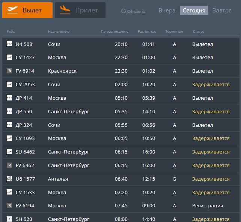Click the airline icon for flight ДР 550
The width and height of the screenshot is (241, 222).
(9, 111)
